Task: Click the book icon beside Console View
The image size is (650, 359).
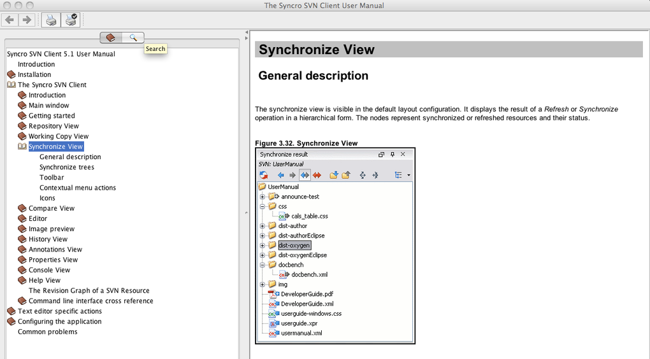Action: click(x=22, y=270)
